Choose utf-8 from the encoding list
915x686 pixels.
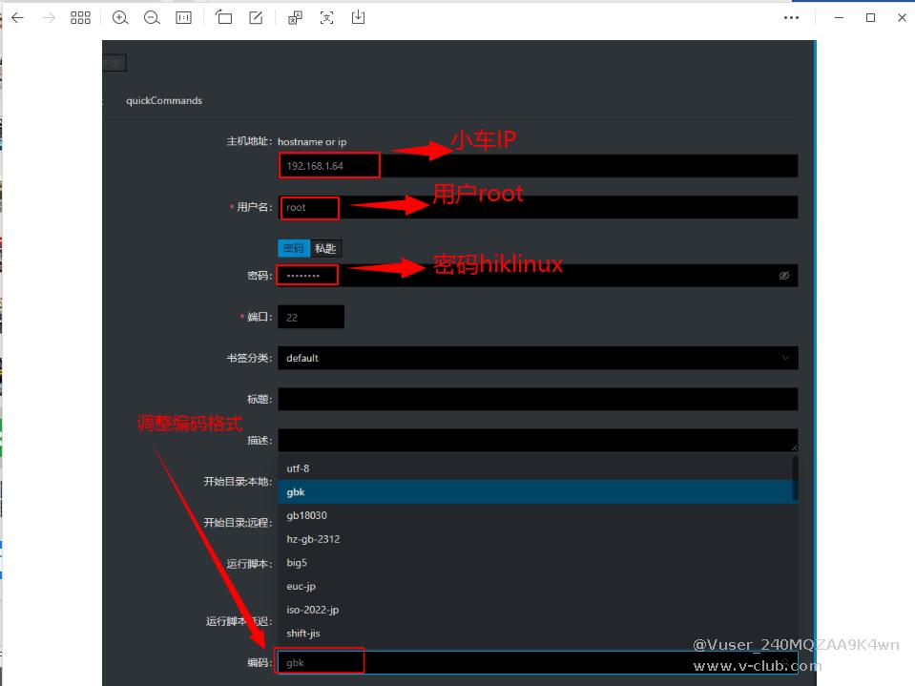click(x=537, y=468)
